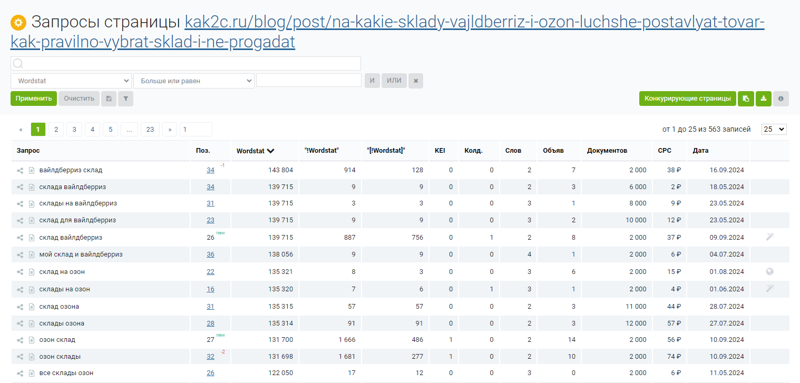Screen dimensions: 800x383
Task: Sort by the Поз. column header
Action: pyautogui.click(x=203, y=151)
